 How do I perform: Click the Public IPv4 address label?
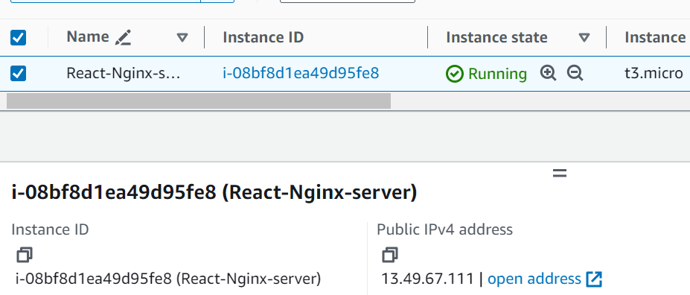click(444, 229)
